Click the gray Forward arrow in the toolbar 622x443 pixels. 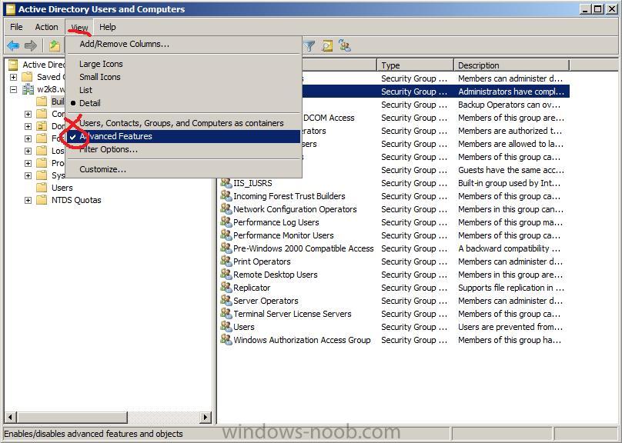(x=31, y=46)
